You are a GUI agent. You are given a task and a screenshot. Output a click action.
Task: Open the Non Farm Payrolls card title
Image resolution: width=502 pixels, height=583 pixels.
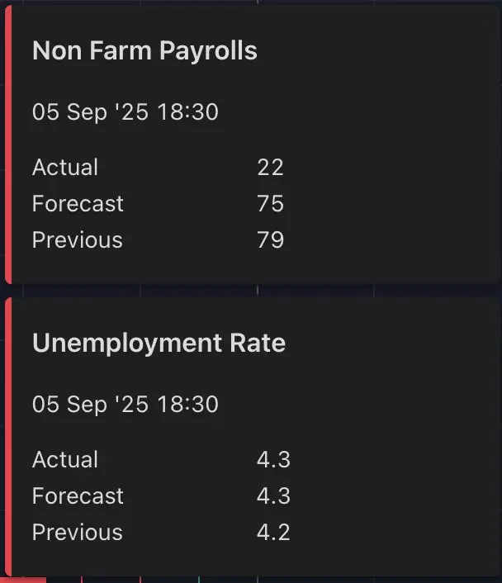144,50
